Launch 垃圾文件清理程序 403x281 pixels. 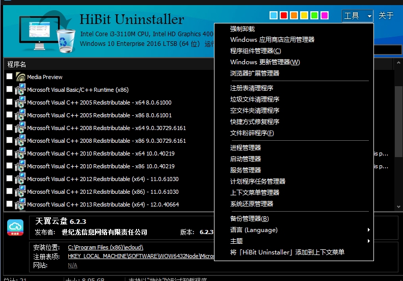coord(294,99)
